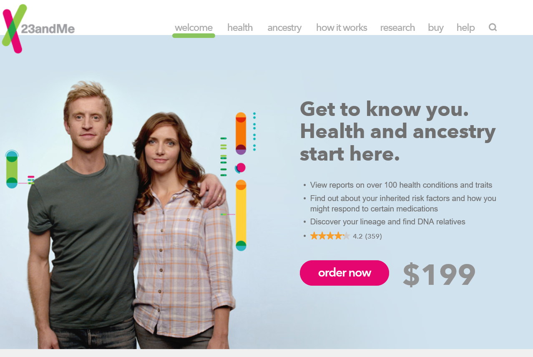Click the yellow chromosome graphic
The width and height of the screenshot is (533, 357).
[x=241, y=215]
